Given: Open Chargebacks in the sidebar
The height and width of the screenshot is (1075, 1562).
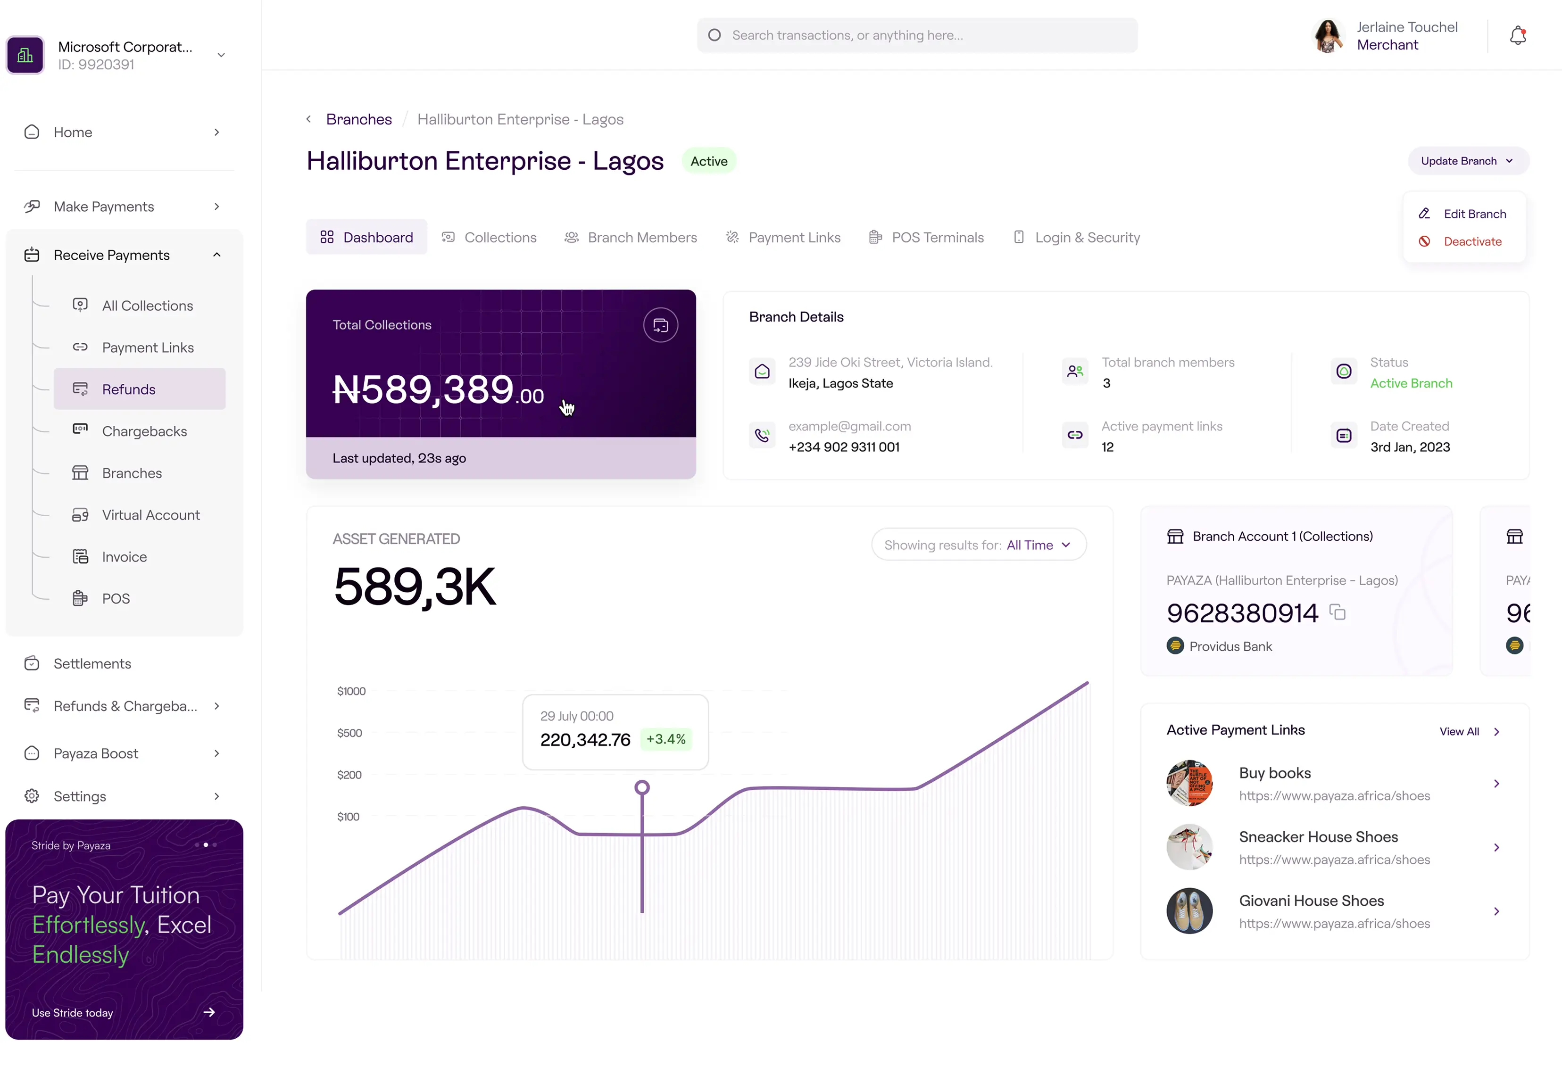Looking at the screenshot, I should click(140, 431).
